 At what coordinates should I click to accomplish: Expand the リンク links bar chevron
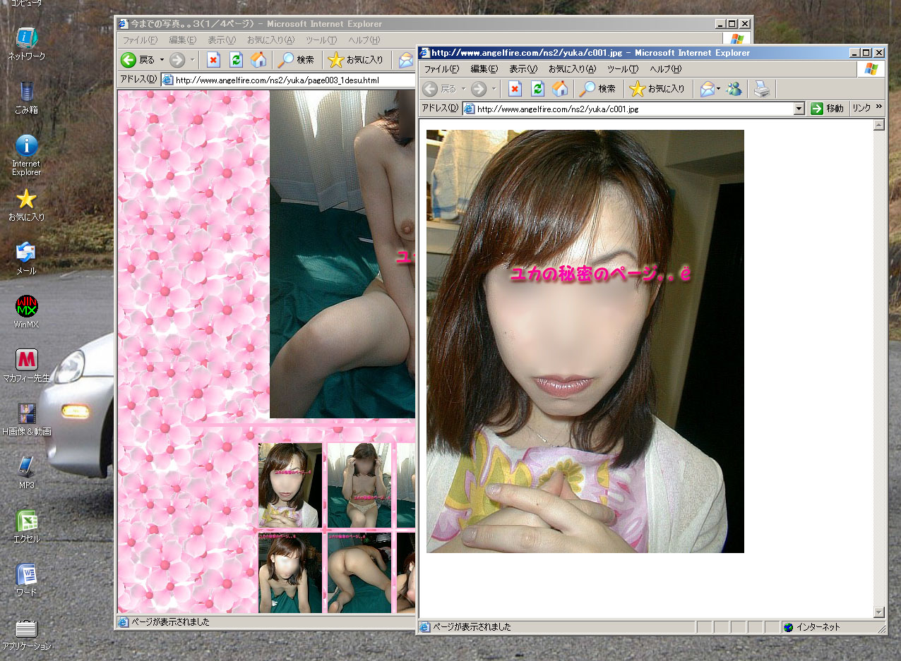[879, 107]
